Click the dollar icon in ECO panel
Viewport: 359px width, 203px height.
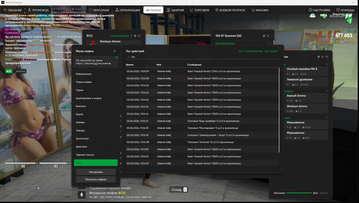(x=131, y=36)
